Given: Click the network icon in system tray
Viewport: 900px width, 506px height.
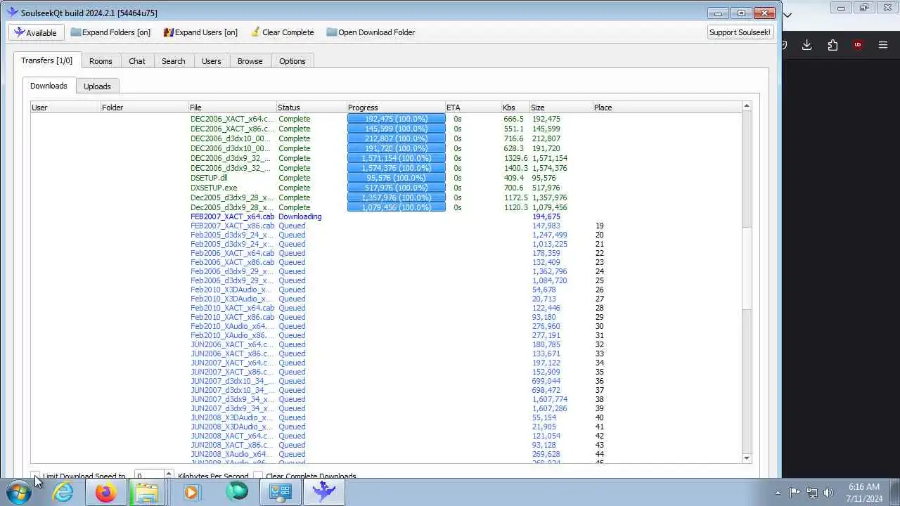Looking at the screenshot, I should 812,493.
